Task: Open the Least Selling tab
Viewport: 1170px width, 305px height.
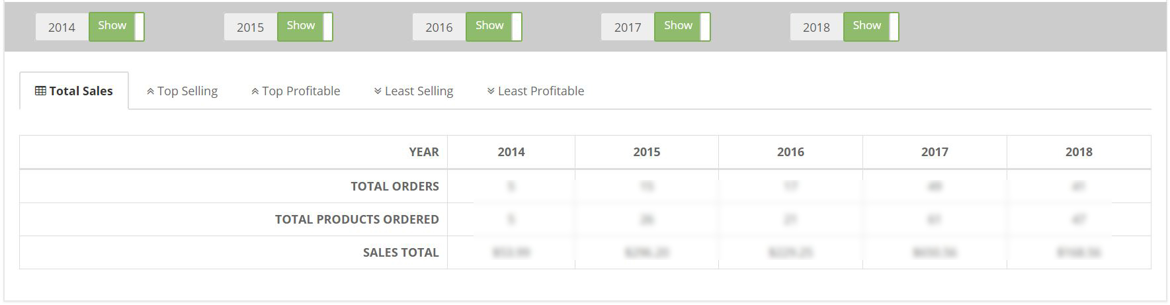Action: tap(413, 91)
